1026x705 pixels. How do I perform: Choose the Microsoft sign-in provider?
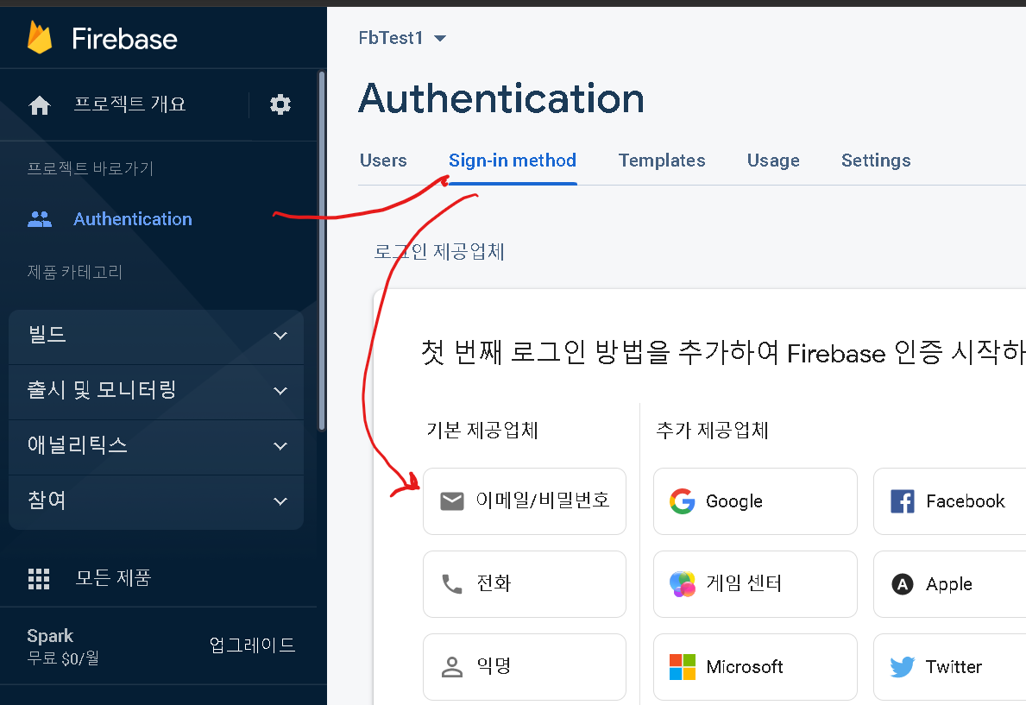pyautogui.click(x=755, y=666)
